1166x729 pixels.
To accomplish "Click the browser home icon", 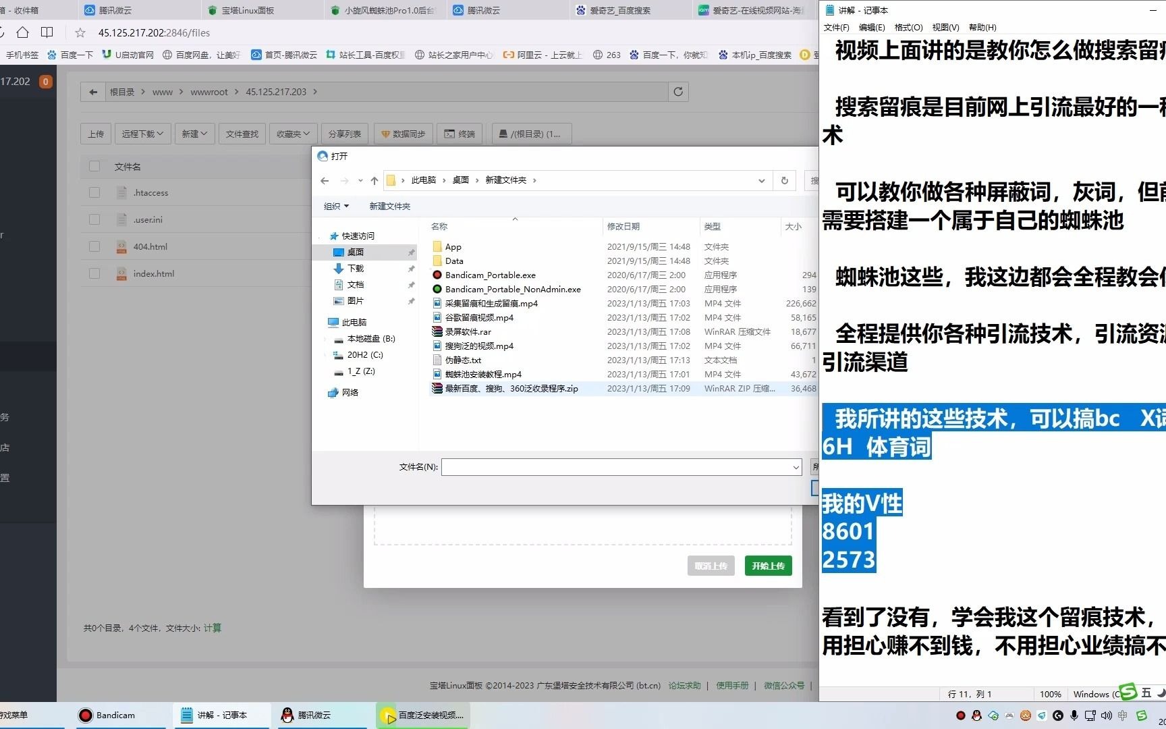I will tap(22, 32).
